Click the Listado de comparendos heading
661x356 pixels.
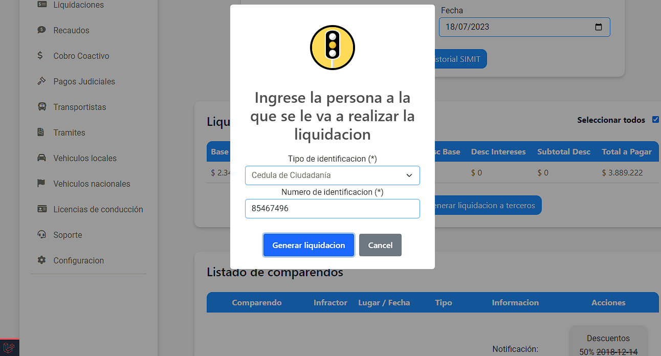click(x=275, y=272)
